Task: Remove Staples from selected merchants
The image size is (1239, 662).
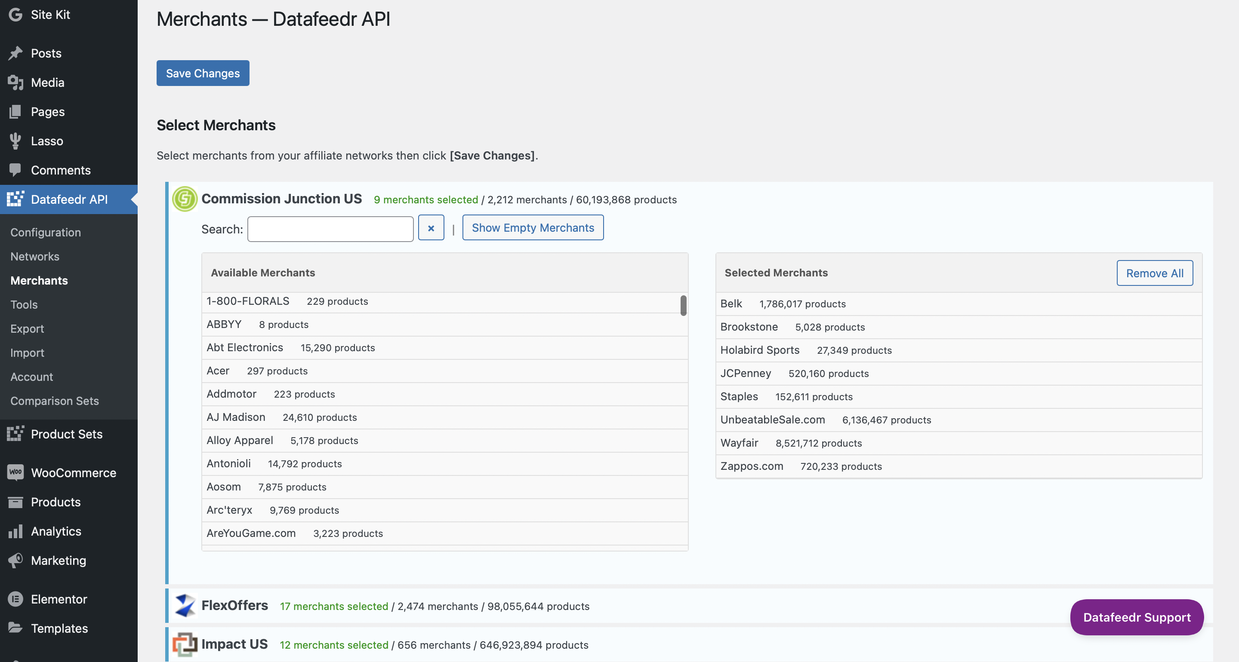Action: [x=959, y=397]
